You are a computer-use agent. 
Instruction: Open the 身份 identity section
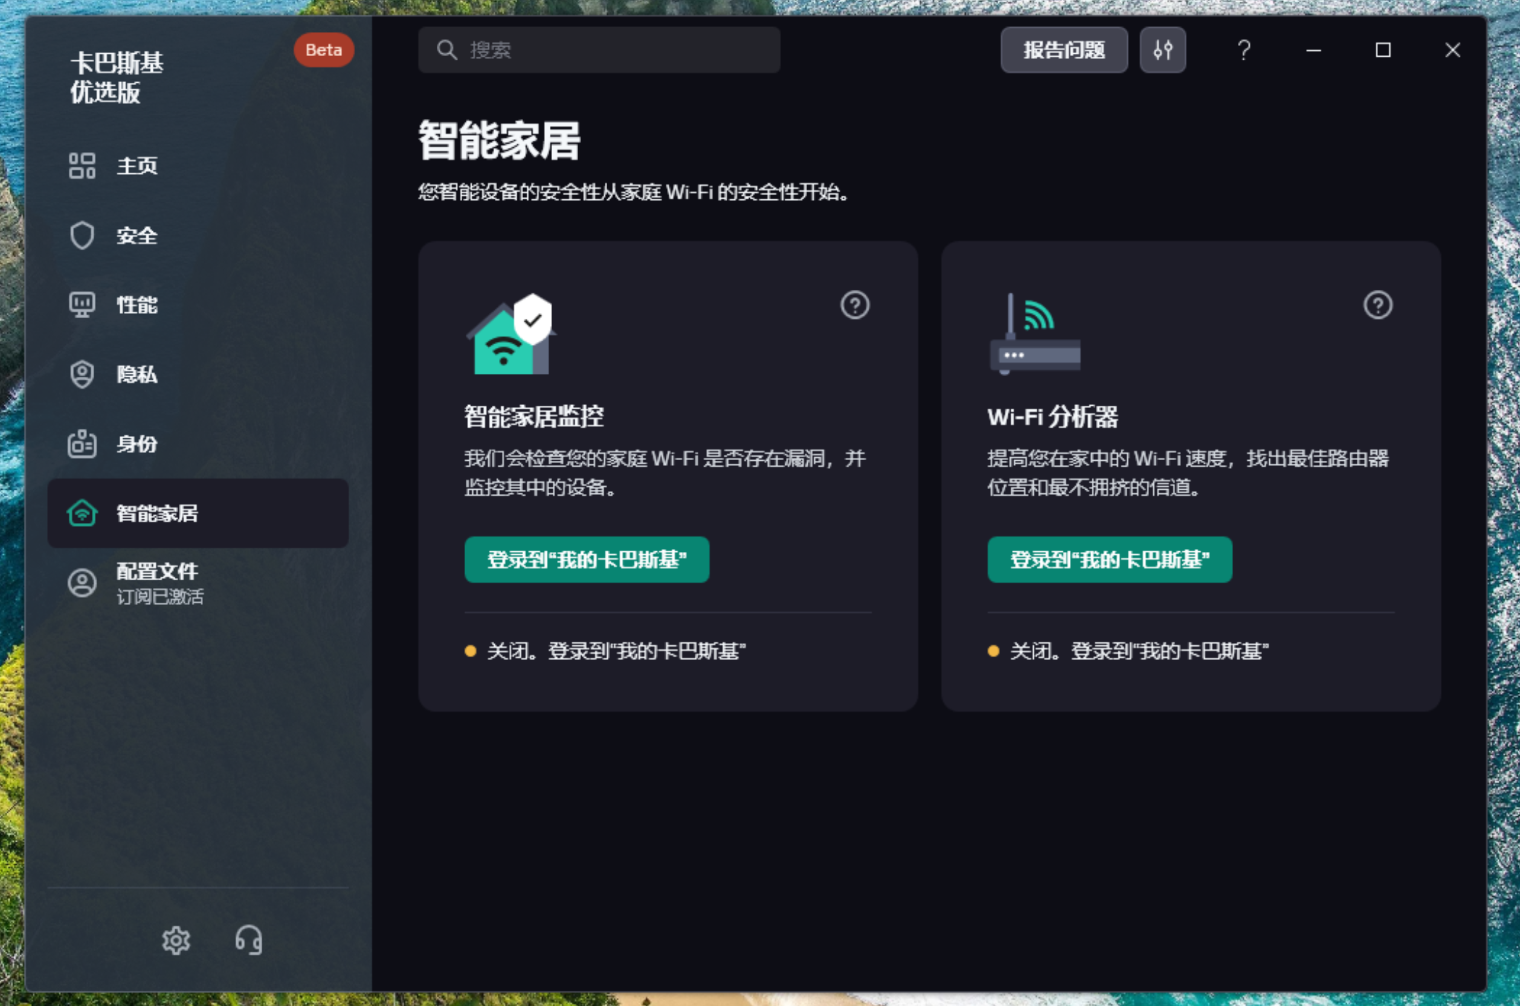point(198,443)
